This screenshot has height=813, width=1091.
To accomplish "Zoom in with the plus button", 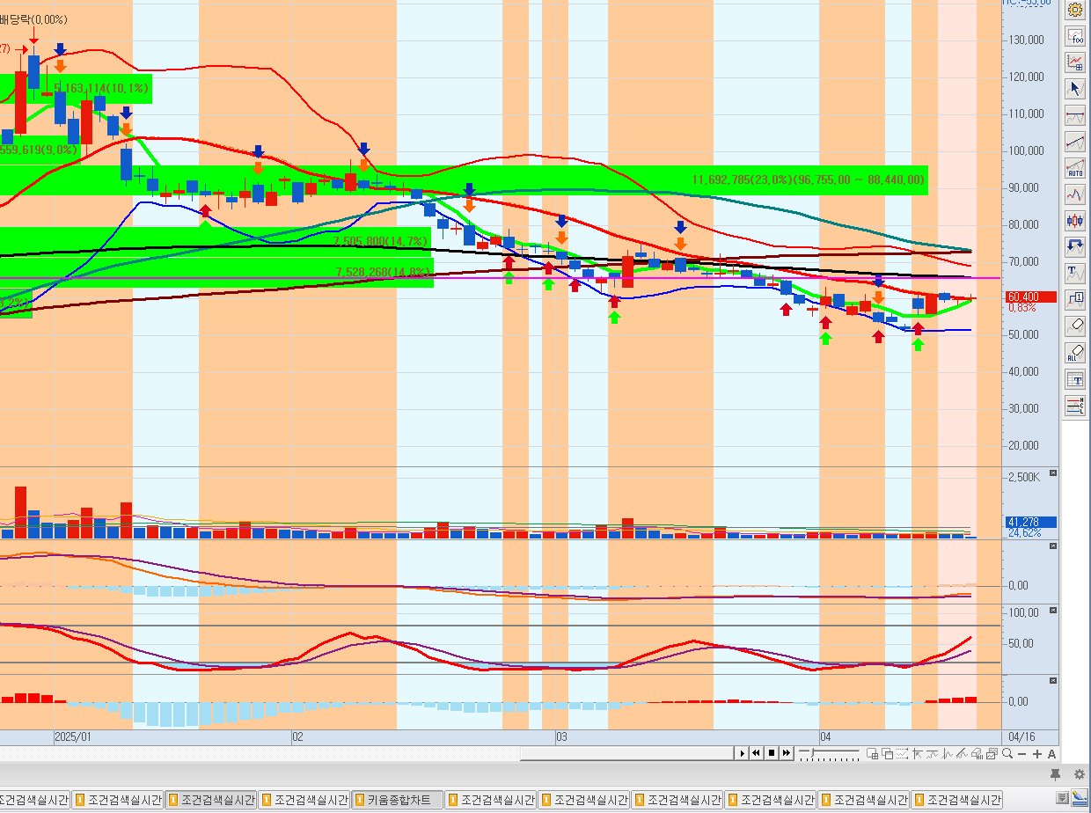I will pyautogui.click(x=1037, y=753).
